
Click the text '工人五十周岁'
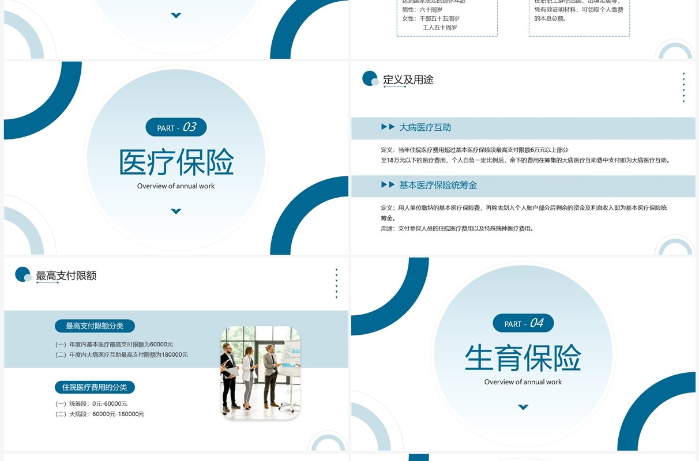click(440, 28)
